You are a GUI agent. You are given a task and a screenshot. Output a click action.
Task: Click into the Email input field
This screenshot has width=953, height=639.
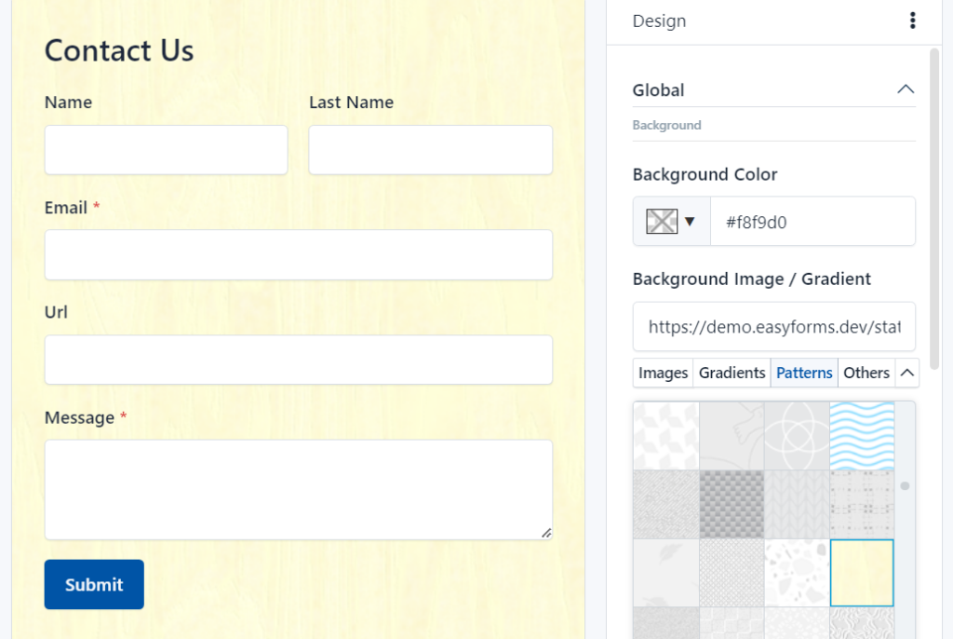point(299,255)
